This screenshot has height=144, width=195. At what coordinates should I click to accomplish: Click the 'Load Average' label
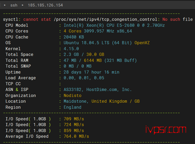point(21,78)
